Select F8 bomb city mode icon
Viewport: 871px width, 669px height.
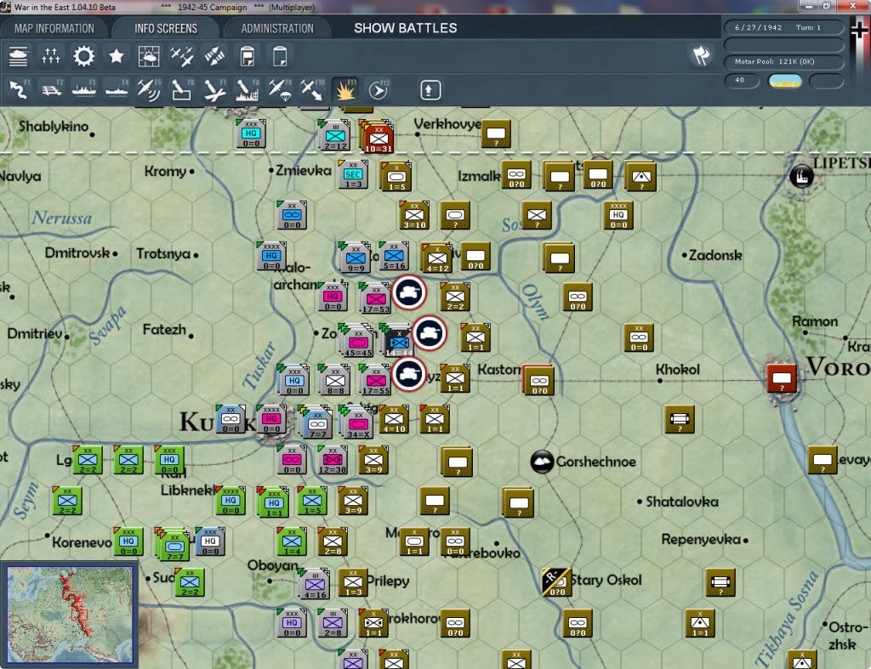248,90
